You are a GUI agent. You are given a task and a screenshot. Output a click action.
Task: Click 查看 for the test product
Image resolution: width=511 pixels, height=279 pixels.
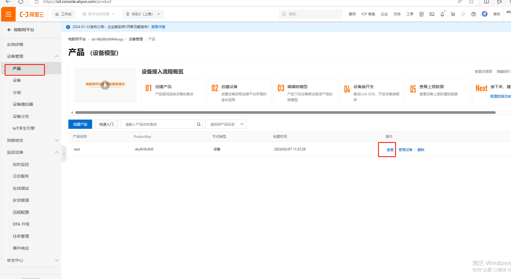tap(390, 150)
